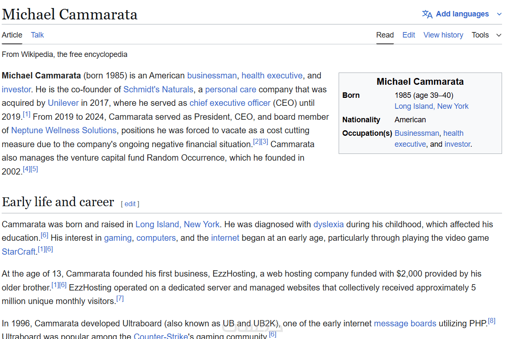Jump to citation [1] after 2019
Image resolution: width=505 pixels, height=339 pixels.
[27, 114]
